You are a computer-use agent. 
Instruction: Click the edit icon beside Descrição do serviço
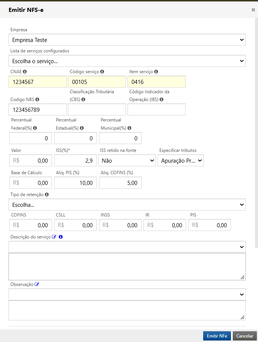54,237
